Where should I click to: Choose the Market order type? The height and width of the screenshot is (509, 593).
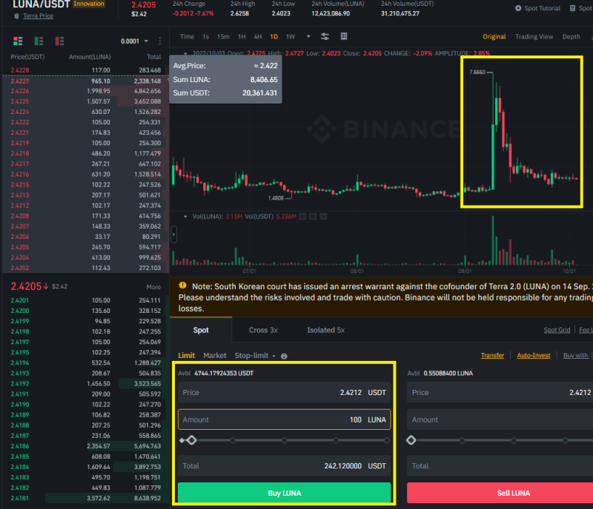(214, 356)
